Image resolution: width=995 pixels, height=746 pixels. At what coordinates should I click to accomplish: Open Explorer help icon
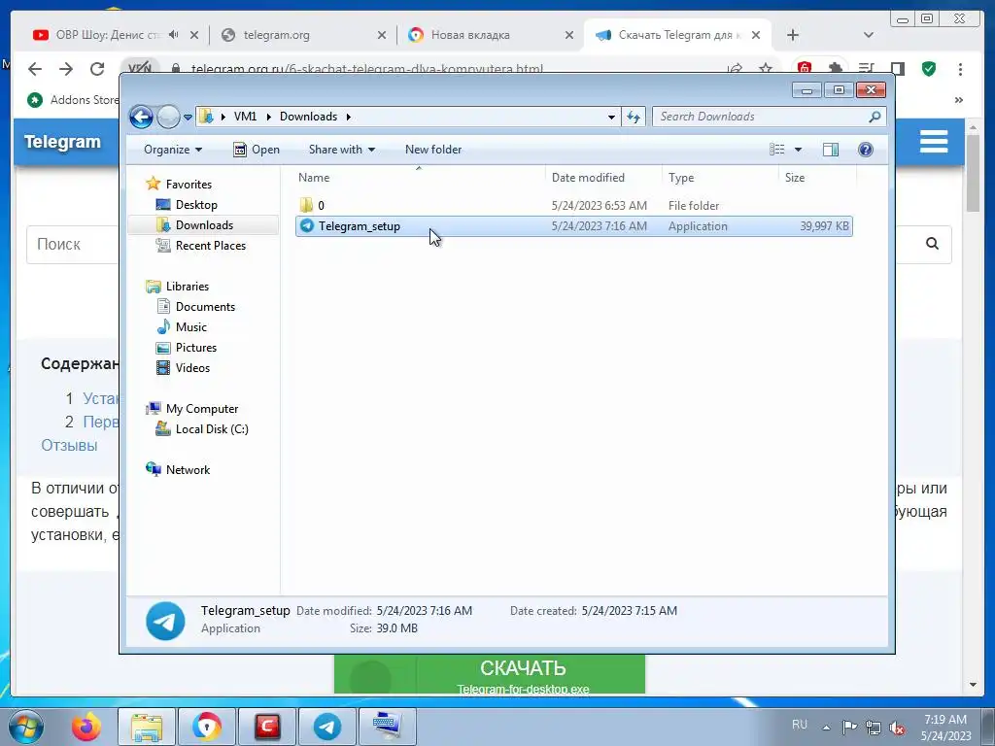[866, 150]
